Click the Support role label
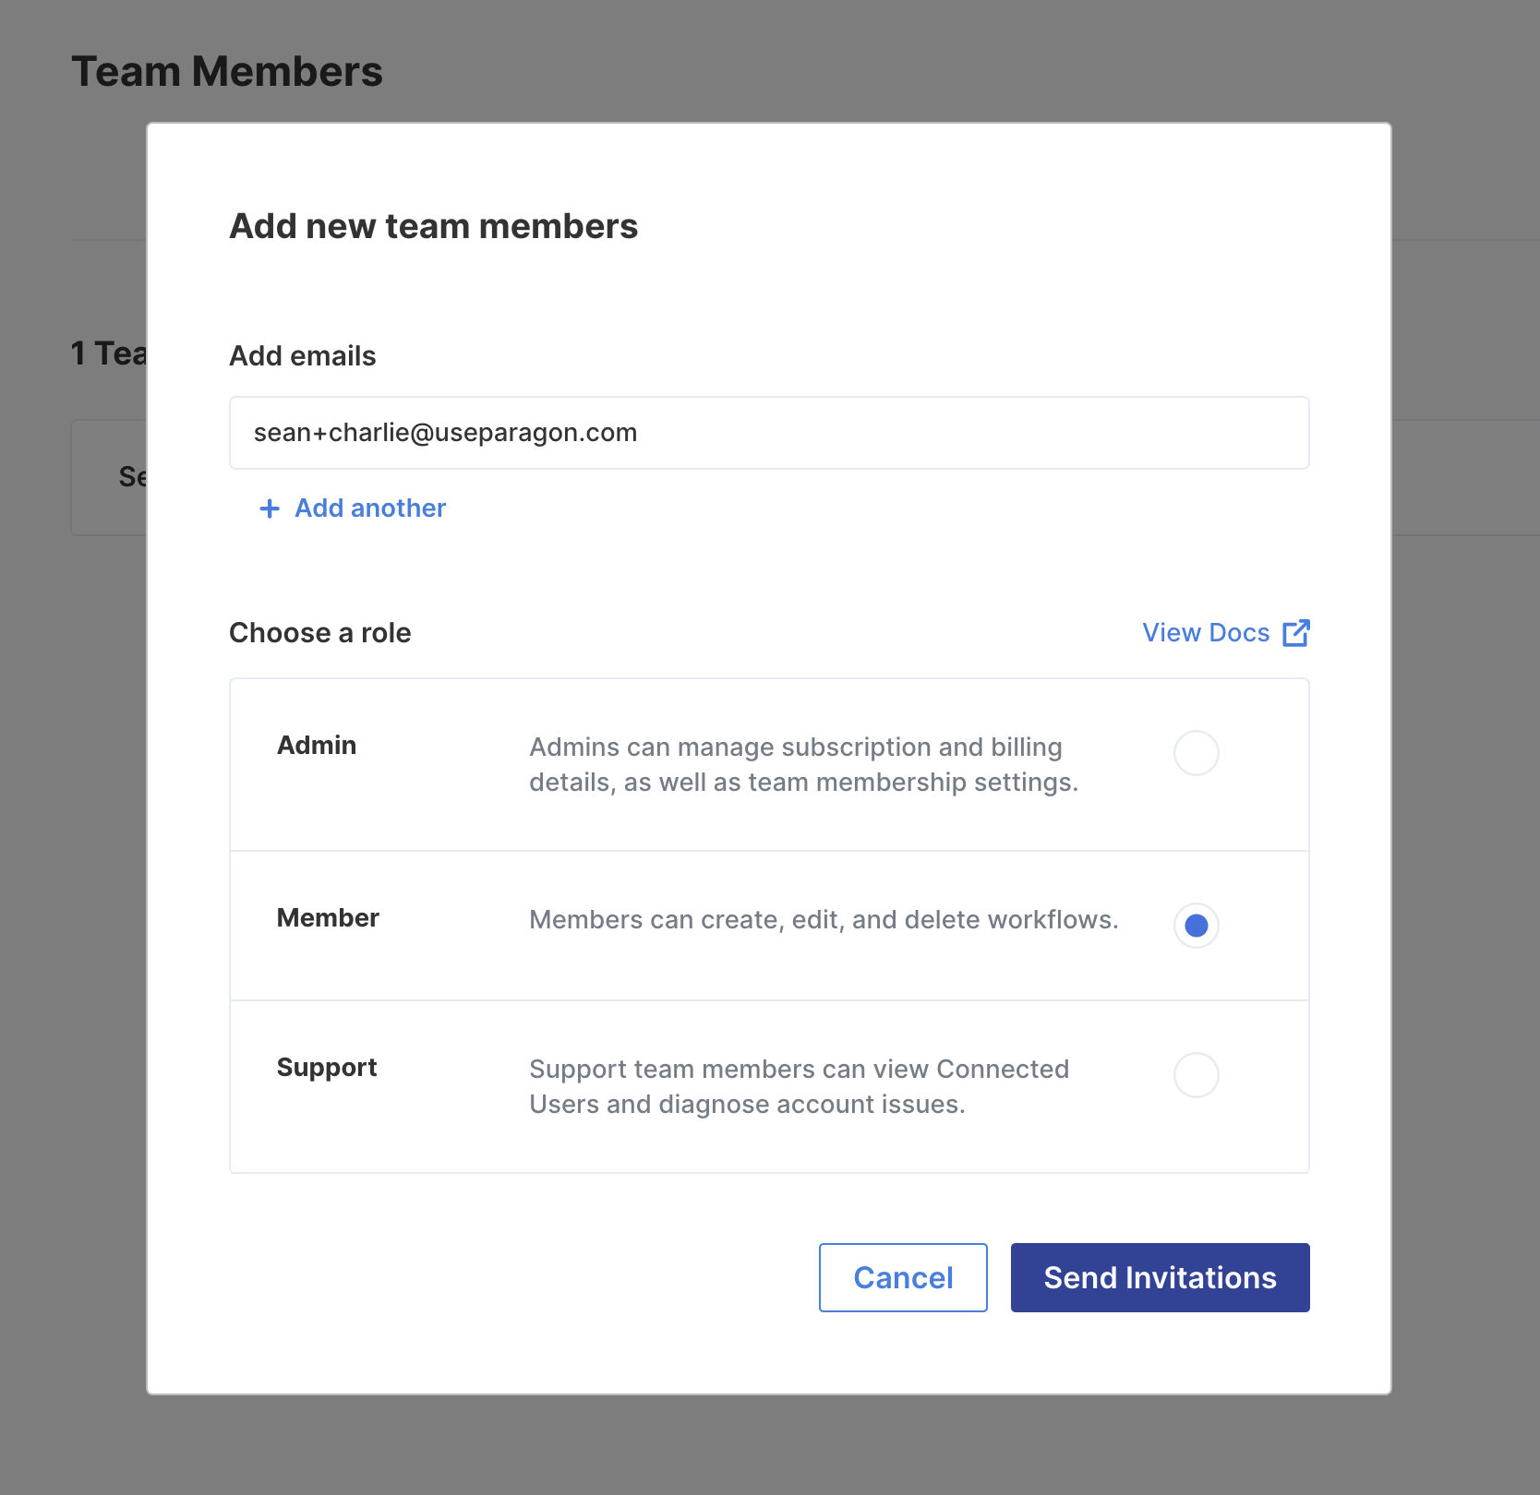This screenshot has width=1540, height=1495. point(327,1068)
